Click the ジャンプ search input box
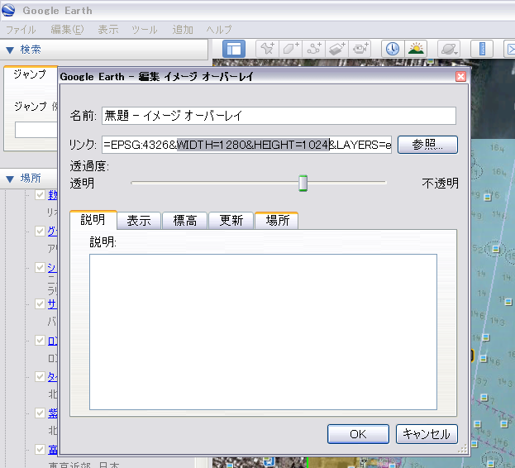The image size is (515, 468). pyautogui.click(x=36, y=130)
